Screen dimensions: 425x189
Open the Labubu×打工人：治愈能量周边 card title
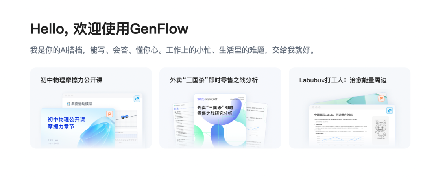tap(343, 80)
